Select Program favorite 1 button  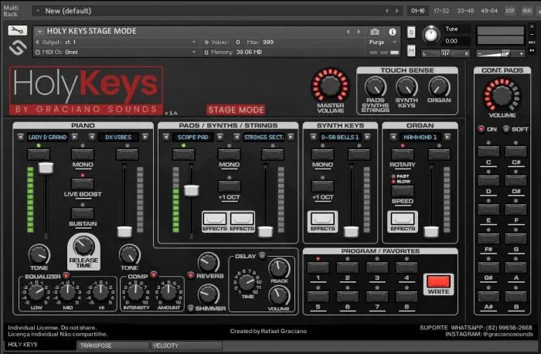(318, 267)
